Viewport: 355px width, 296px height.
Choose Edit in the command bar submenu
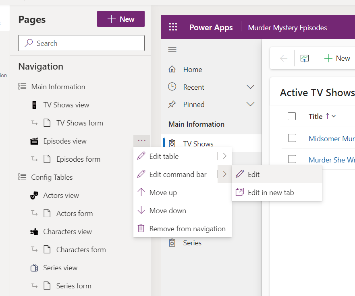[277, 174]
